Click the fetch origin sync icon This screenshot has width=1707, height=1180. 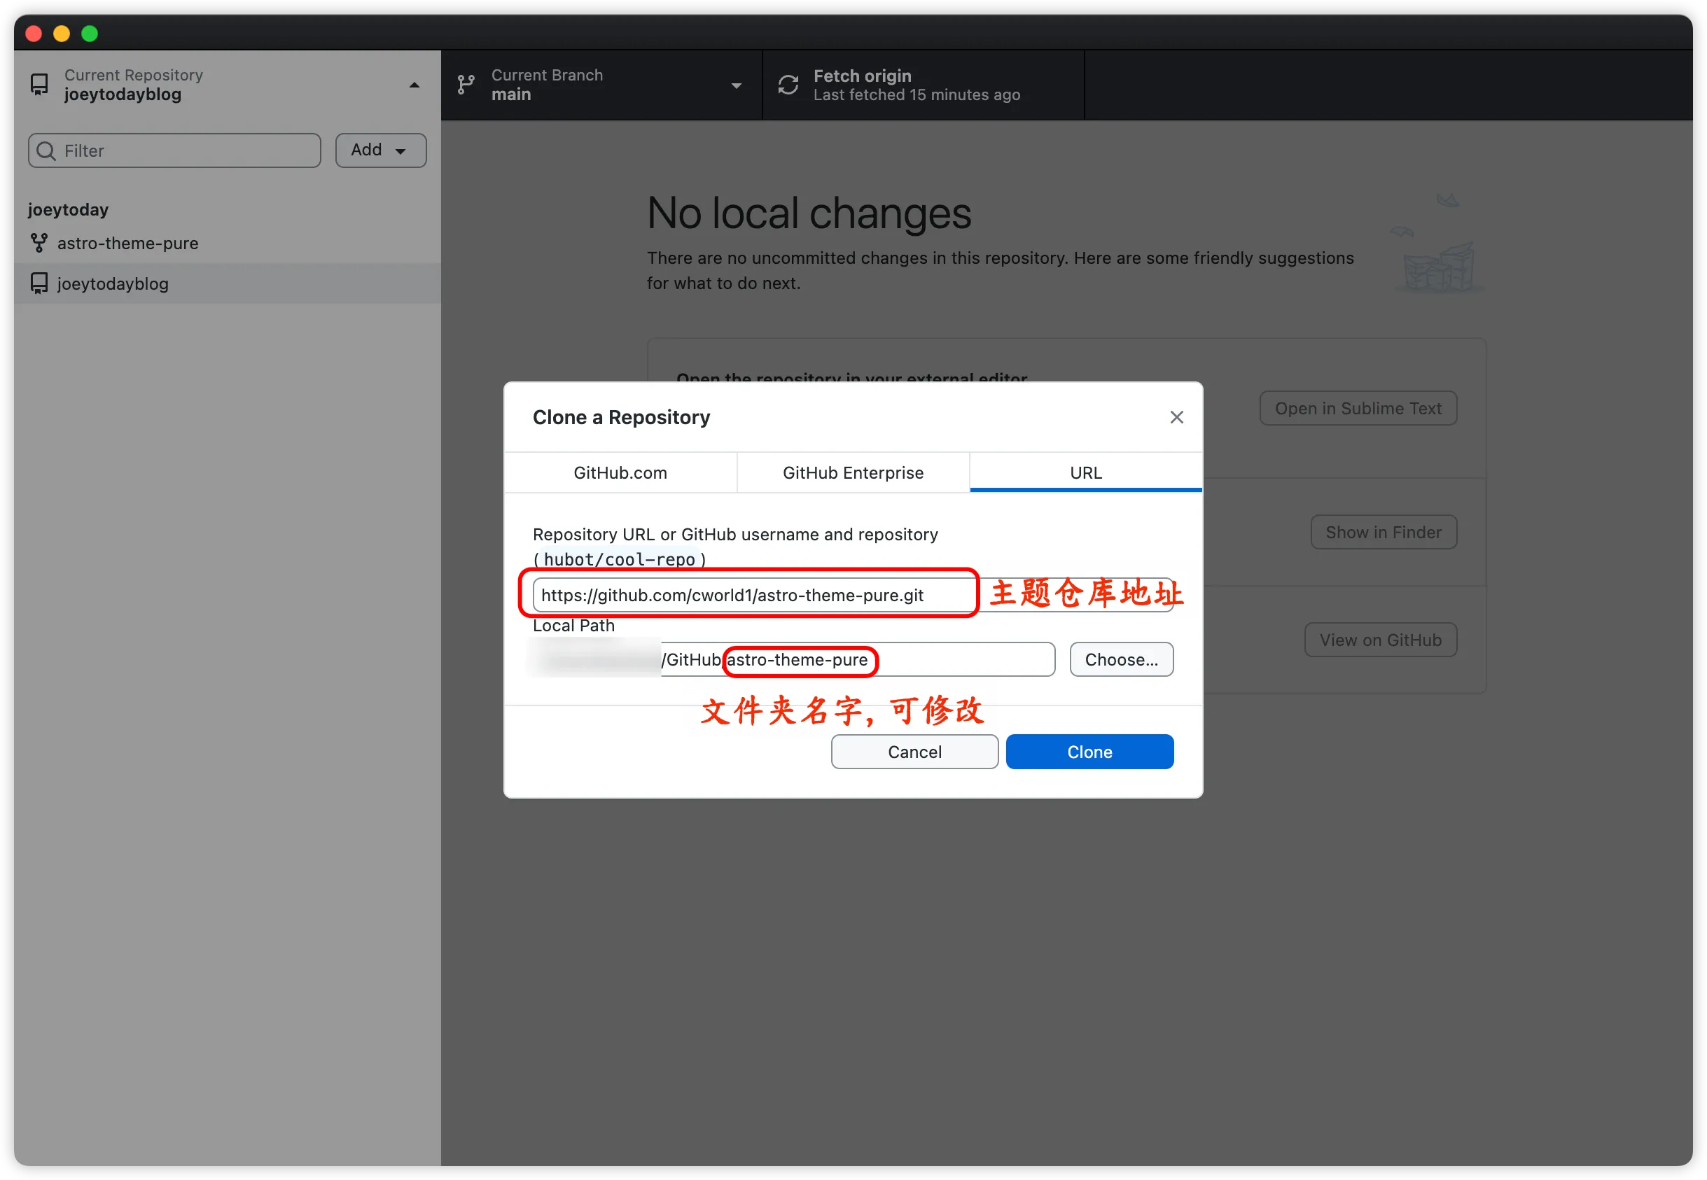788,85
